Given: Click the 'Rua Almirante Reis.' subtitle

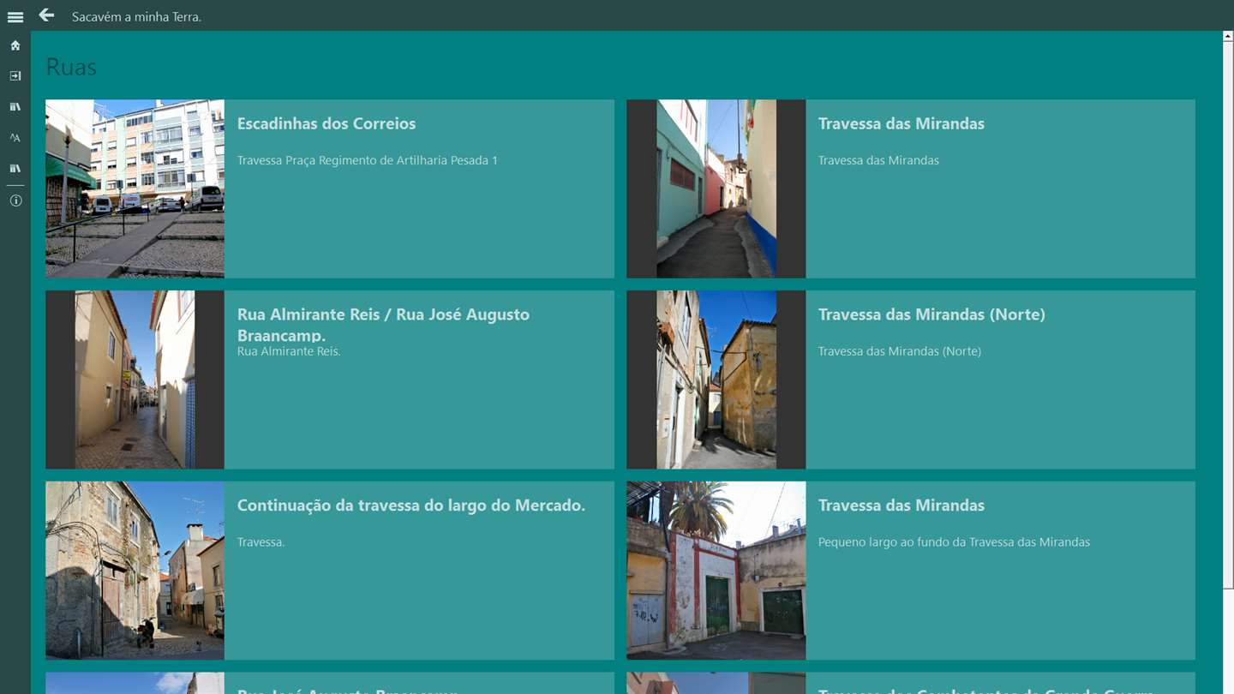Looking at the screenshot, I should pos(289,351).
